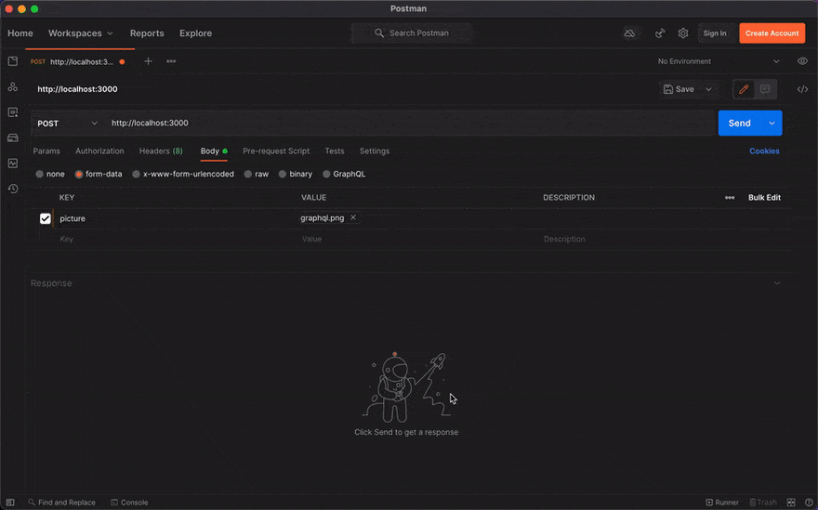Uncheck the picture row checkbox
The image size is (818, 510).
coord(46,218)
